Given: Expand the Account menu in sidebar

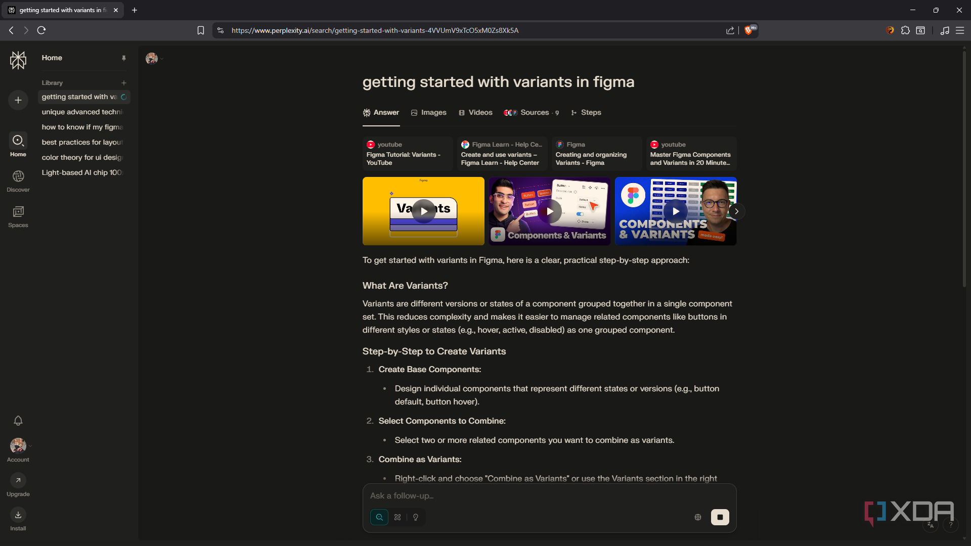Looking at the screenshot, I should (18, 450).
